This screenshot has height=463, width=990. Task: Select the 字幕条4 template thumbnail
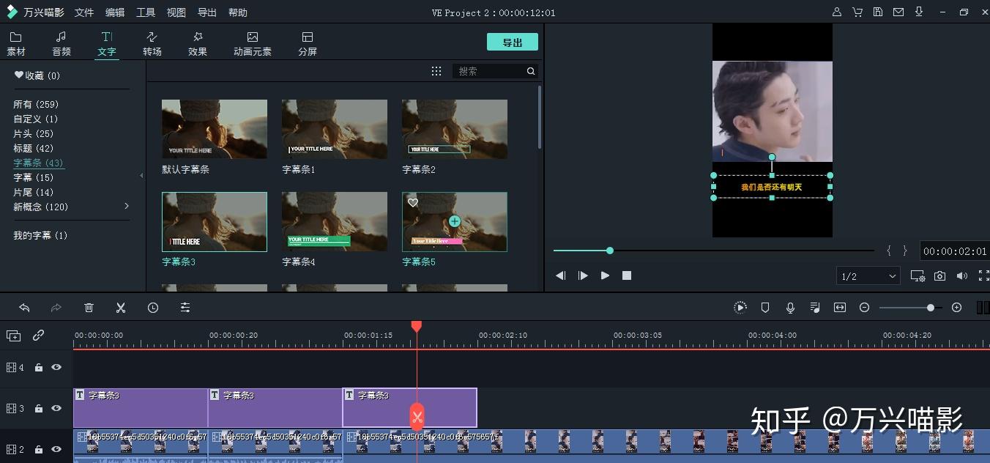pos(335,222)
